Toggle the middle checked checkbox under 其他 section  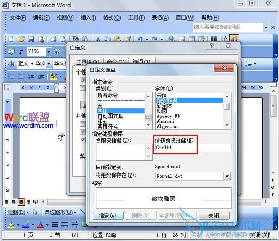(x=83, y=131)
